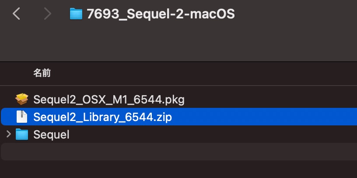Click the Sequel folder icon
357x178 pixels.
pyautogui.click(x=21, y=134)
